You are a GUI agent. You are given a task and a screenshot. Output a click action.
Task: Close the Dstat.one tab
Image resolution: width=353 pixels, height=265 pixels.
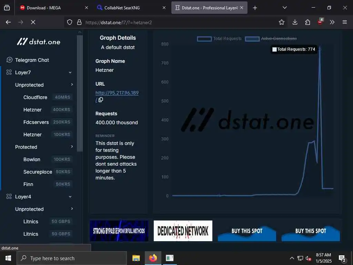(x=242, y=8)
